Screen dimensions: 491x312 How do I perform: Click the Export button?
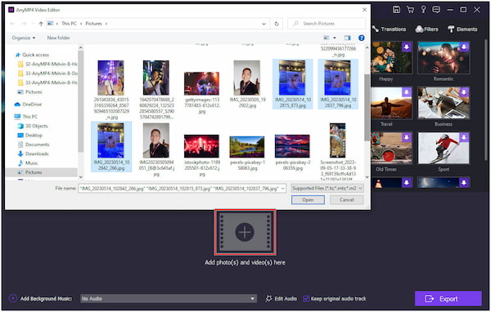(448, 299)
